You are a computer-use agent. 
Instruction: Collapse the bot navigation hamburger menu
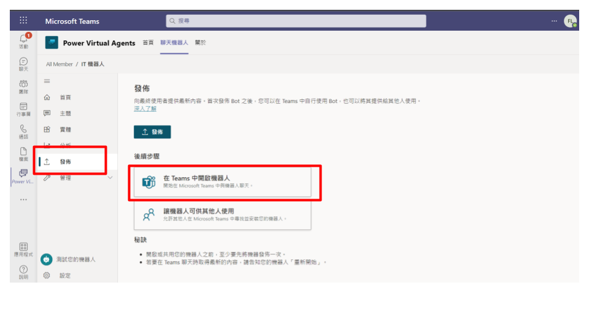pos(47,81)
